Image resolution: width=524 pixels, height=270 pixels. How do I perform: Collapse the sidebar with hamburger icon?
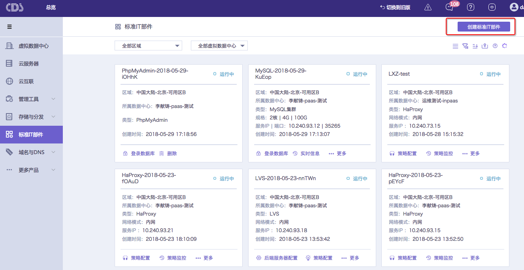point(9,27)
